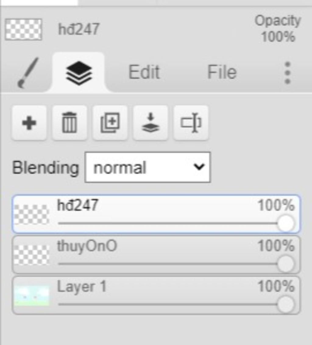Screen dimensions: 312x345
Task: Merge layer down icon
Action: coord(151,123)
